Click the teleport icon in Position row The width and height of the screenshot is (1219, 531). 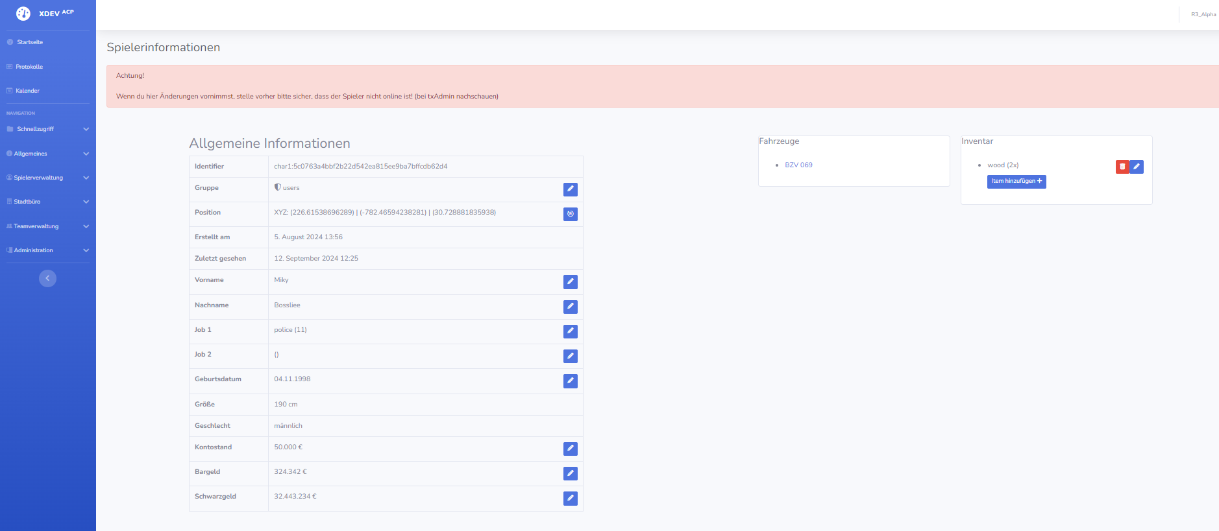click(570, 214)
